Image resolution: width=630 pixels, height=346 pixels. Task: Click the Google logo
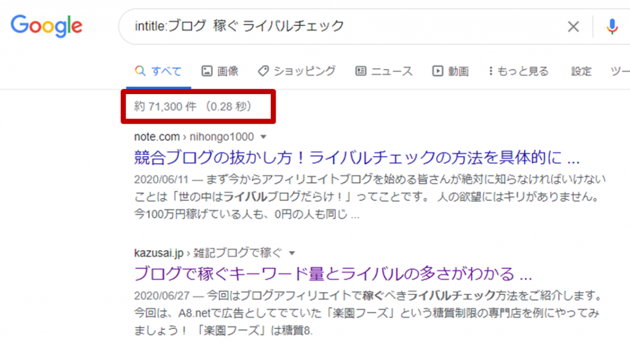46,26
